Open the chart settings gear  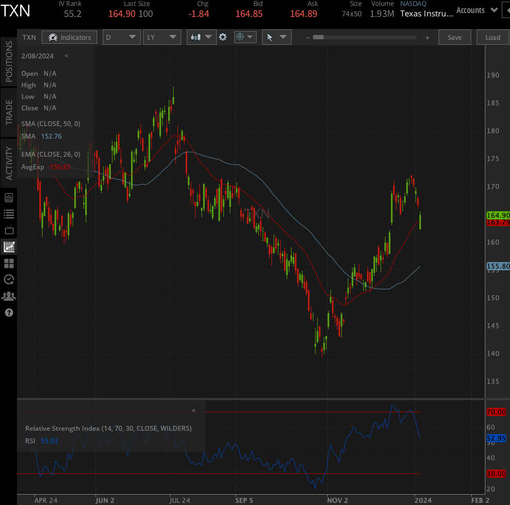click(222, 37)
